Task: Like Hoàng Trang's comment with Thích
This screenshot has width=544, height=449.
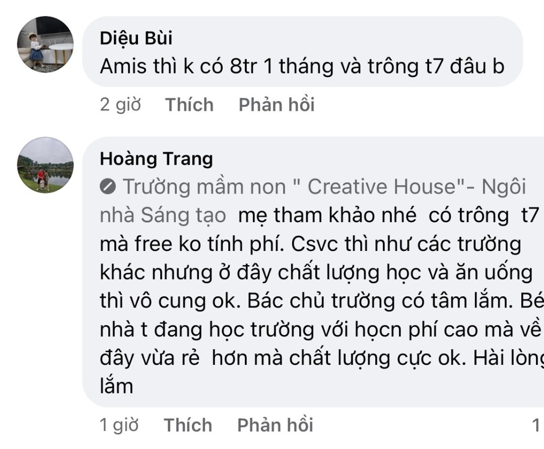Action: coord(188,425)
